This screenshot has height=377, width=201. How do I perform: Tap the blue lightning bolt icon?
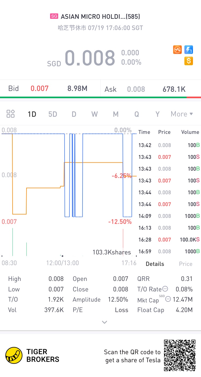pyautogui.click(x=189, y=50)
